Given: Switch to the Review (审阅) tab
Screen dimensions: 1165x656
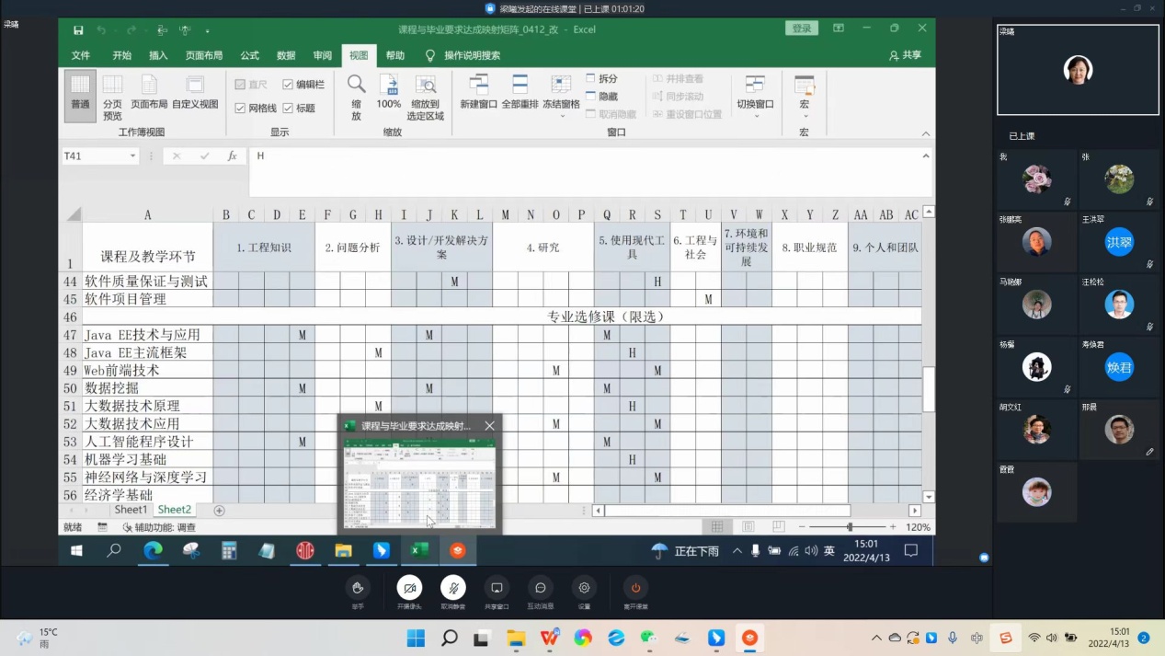Looking at the screenshot, I should [322, 56].
